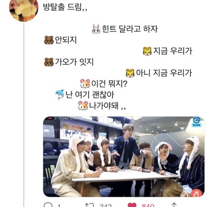
Task: Tap the orange finger-heart button in the video
Action: [197, 193]
